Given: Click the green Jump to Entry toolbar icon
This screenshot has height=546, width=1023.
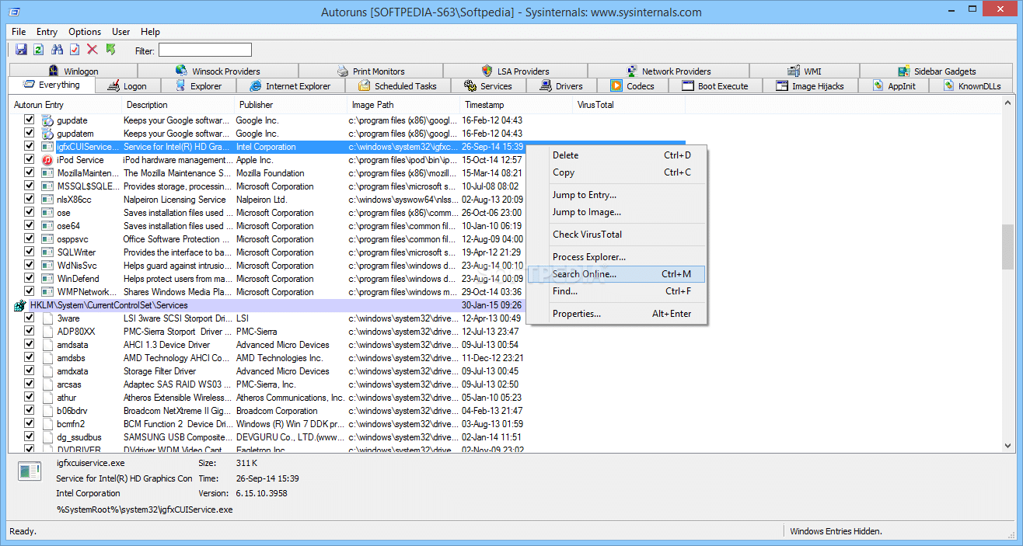Looking at the screenshot, I should click(110, 50).
